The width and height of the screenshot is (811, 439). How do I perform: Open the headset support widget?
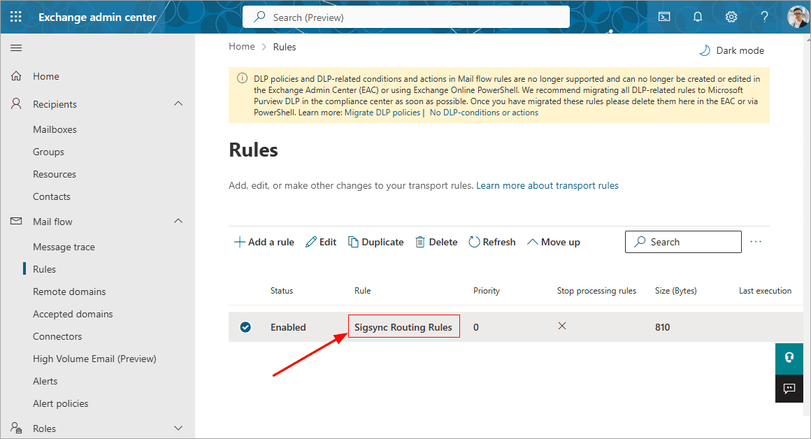(x=789, y=357)
